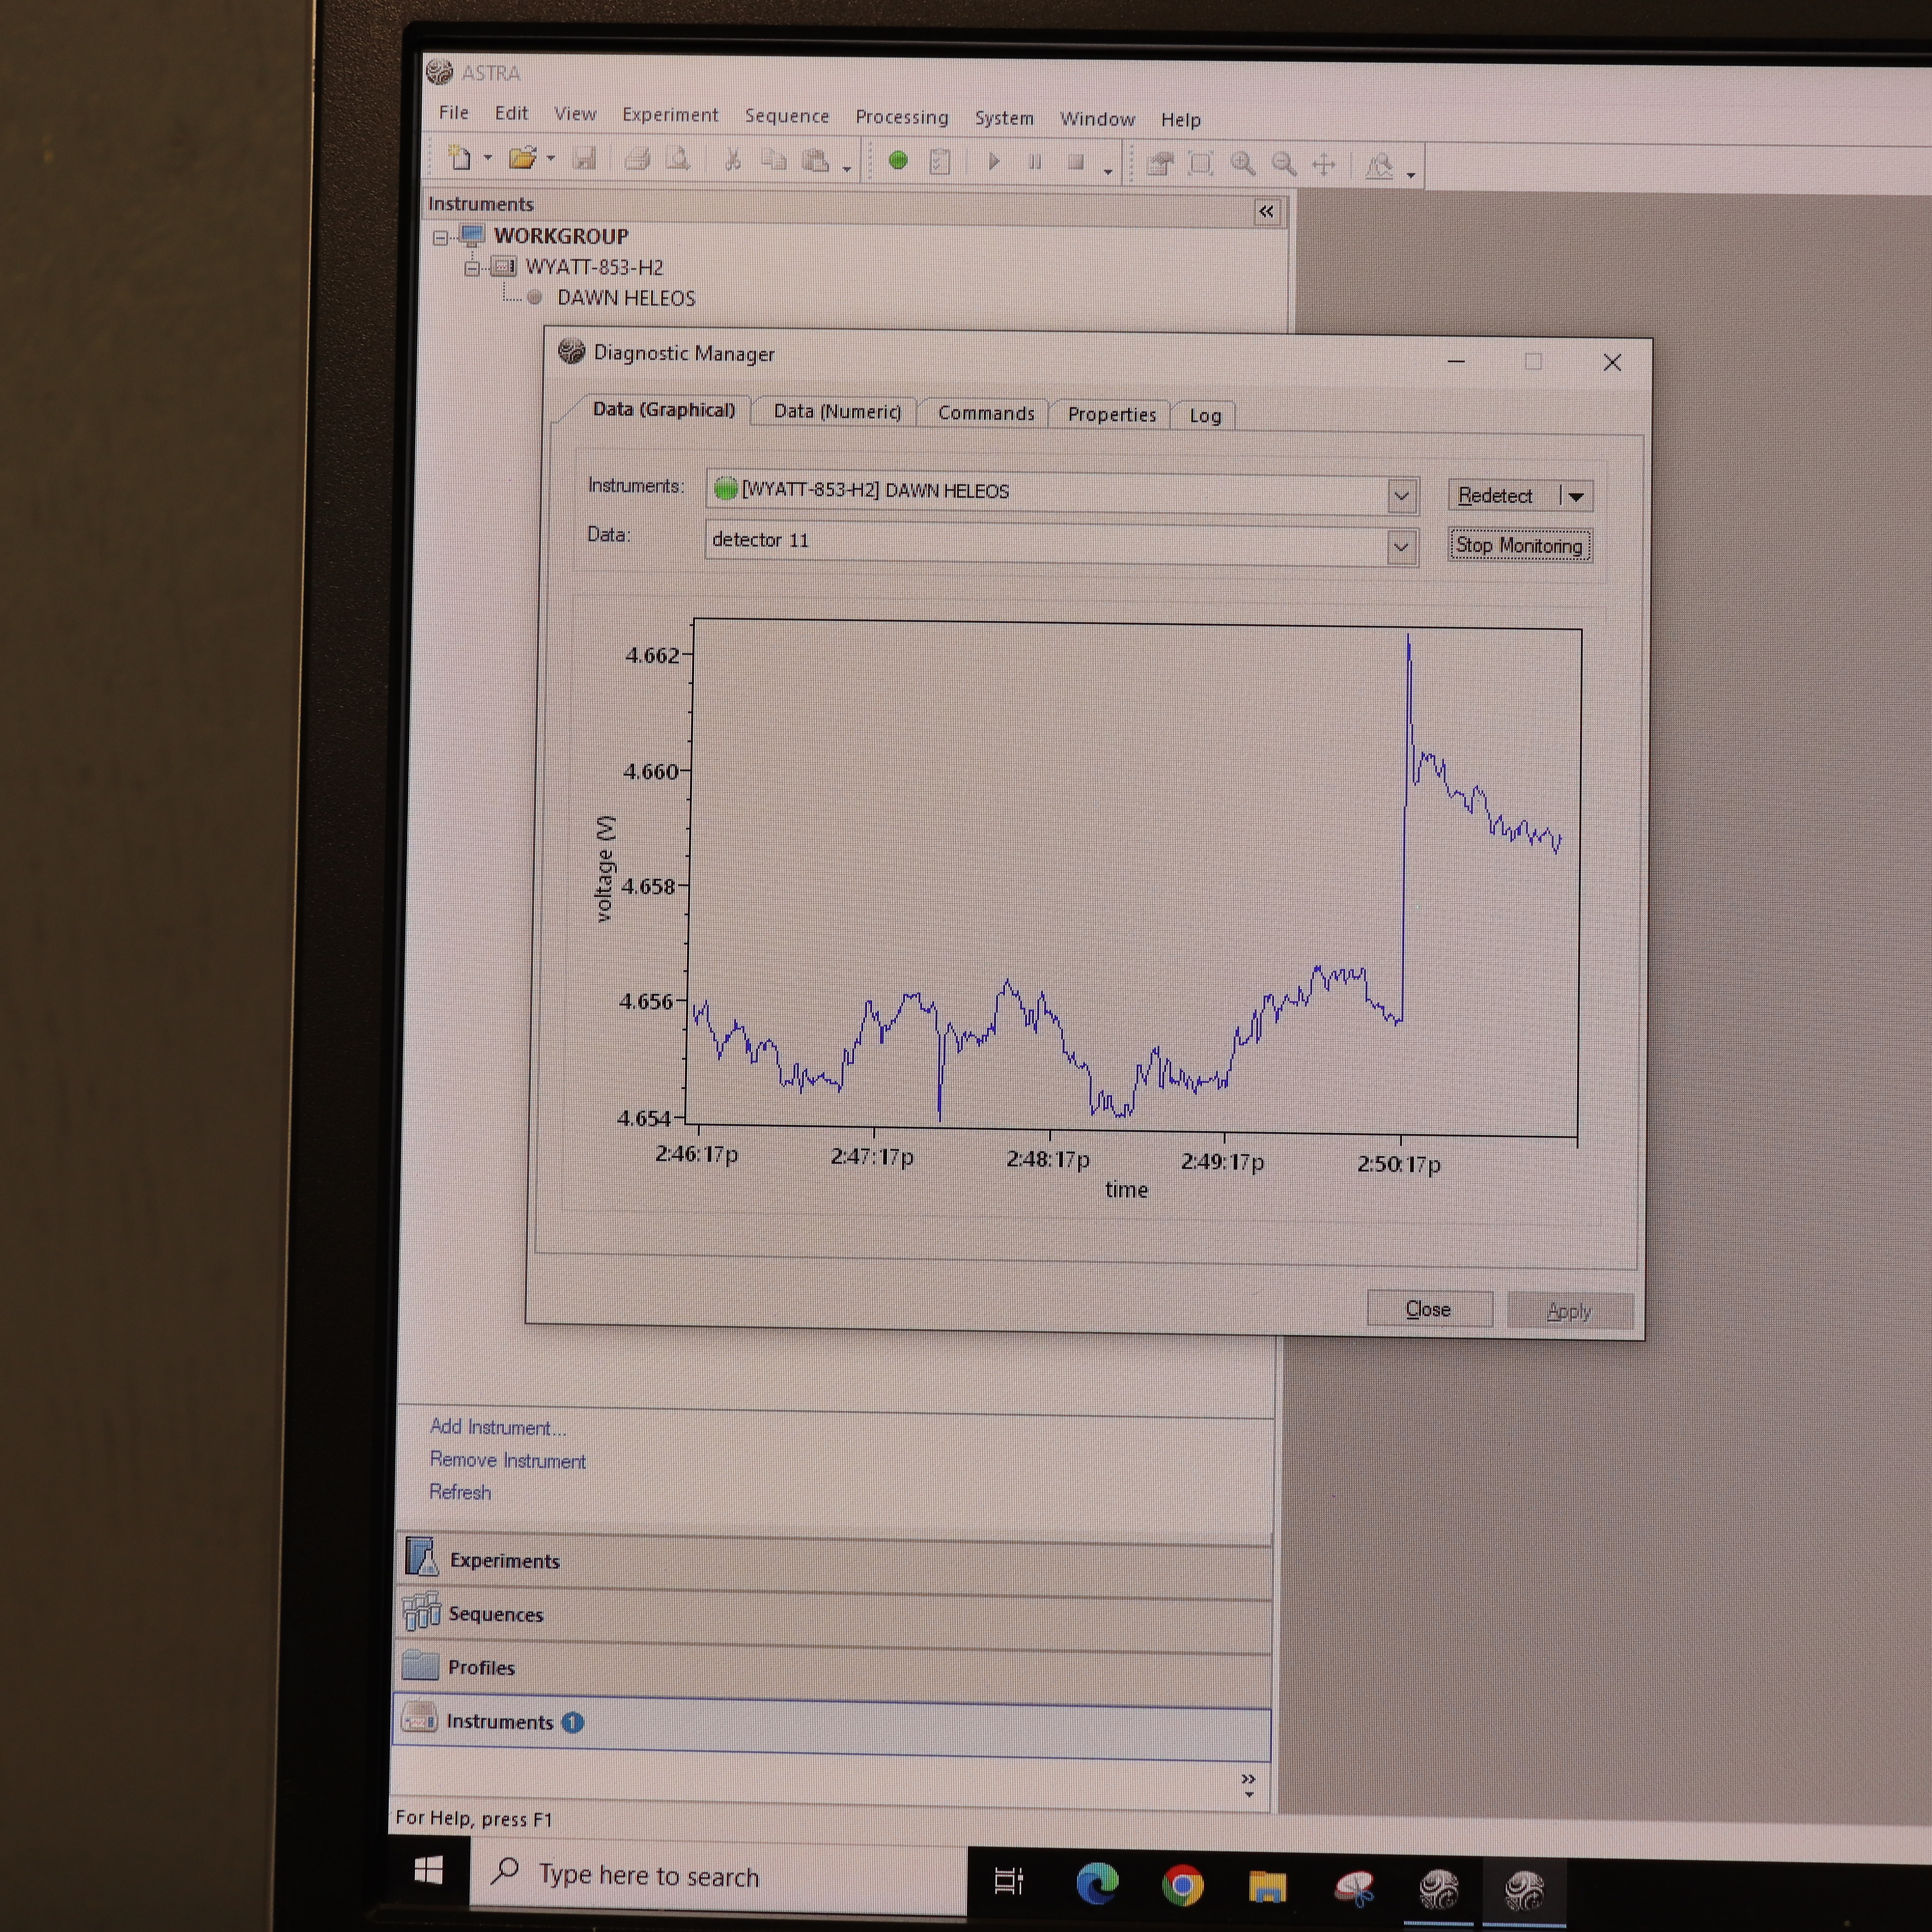1932x1932 pixels.
Task: Click the Print toolbar icon
Action: tap(637, 159)
